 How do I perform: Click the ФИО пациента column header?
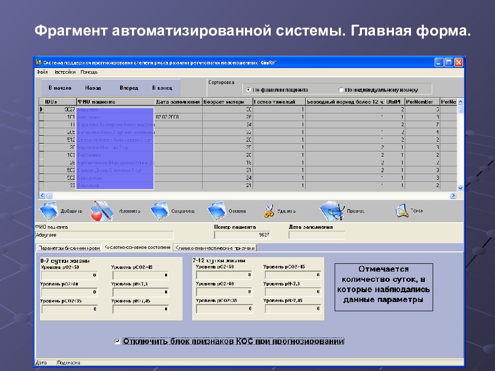click(x=115, y=102)
